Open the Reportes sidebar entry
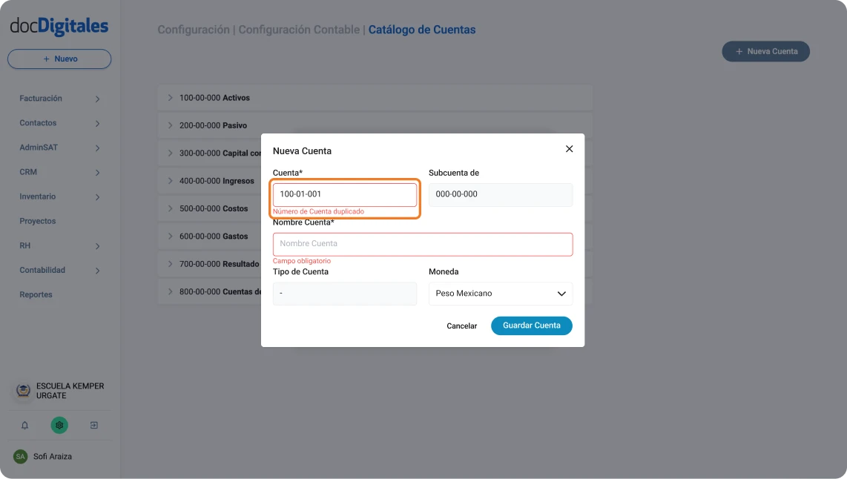The image size is (847, 479). click(34, 294)
